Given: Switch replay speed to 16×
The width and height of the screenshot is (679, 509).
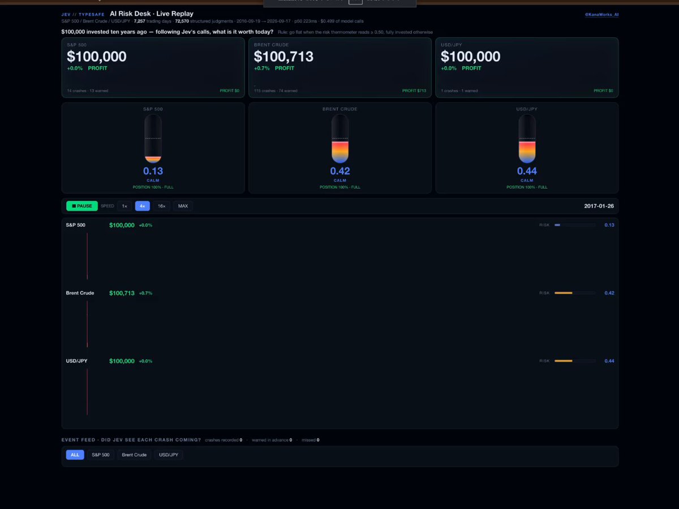Looking at the screenshot, I should [x=161, y=206].
